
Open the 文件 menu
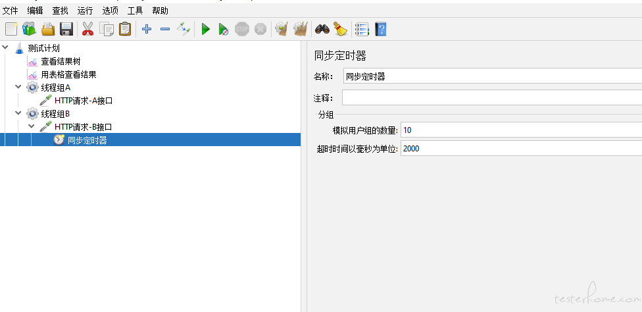pyautogui.click(x=11, y=11)
